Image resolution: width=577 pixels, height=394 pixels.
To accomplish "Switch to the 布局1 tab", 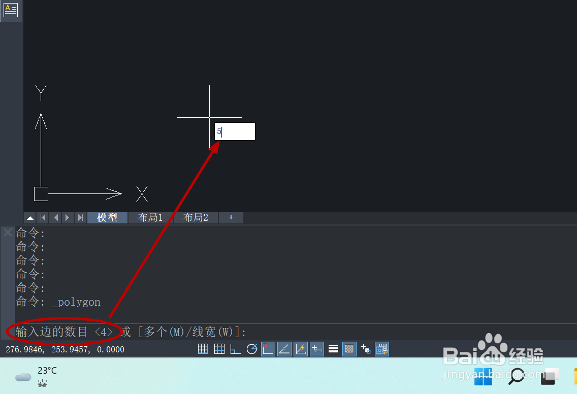I will click(x=150, y=218).
